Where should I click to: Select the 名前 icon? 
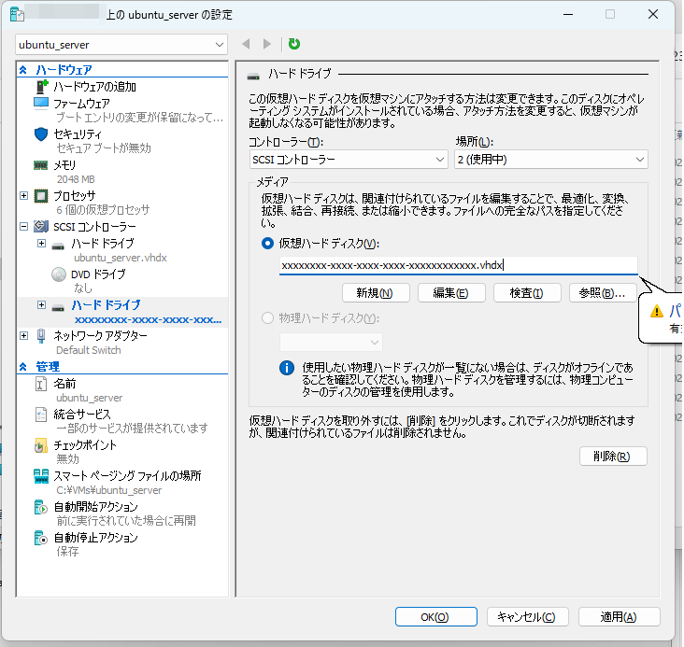point(41,384)
